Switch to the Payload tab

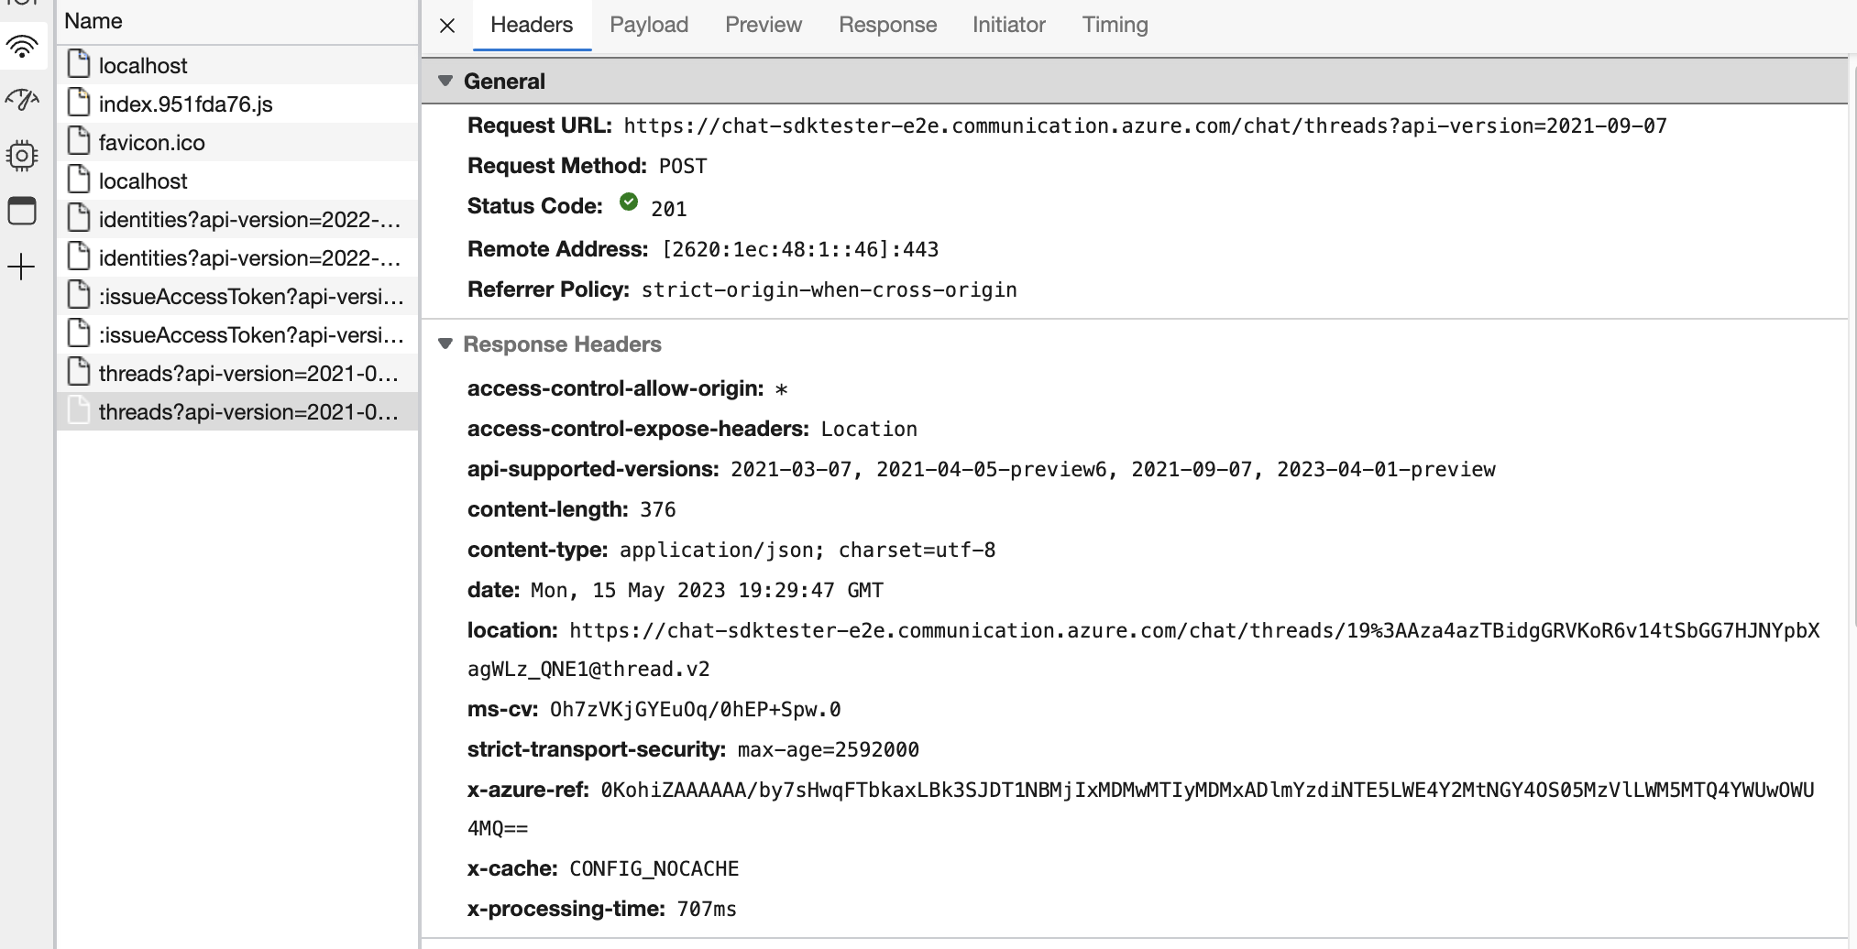(x=648, y=25)
